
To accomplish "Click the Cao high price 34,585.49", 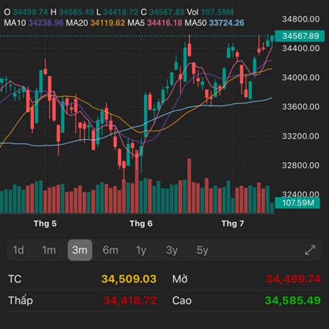I will point(293,300).
